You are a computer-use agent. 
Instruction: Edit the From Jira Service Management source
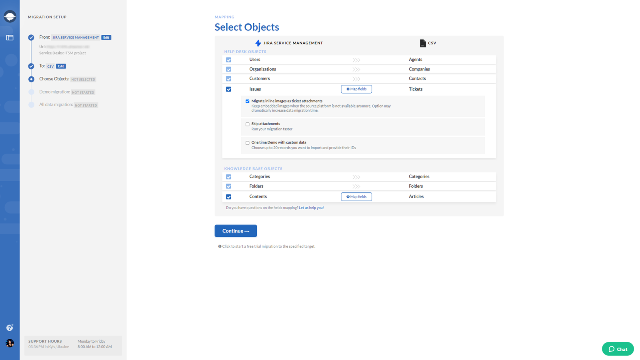[x=106, y=38]
